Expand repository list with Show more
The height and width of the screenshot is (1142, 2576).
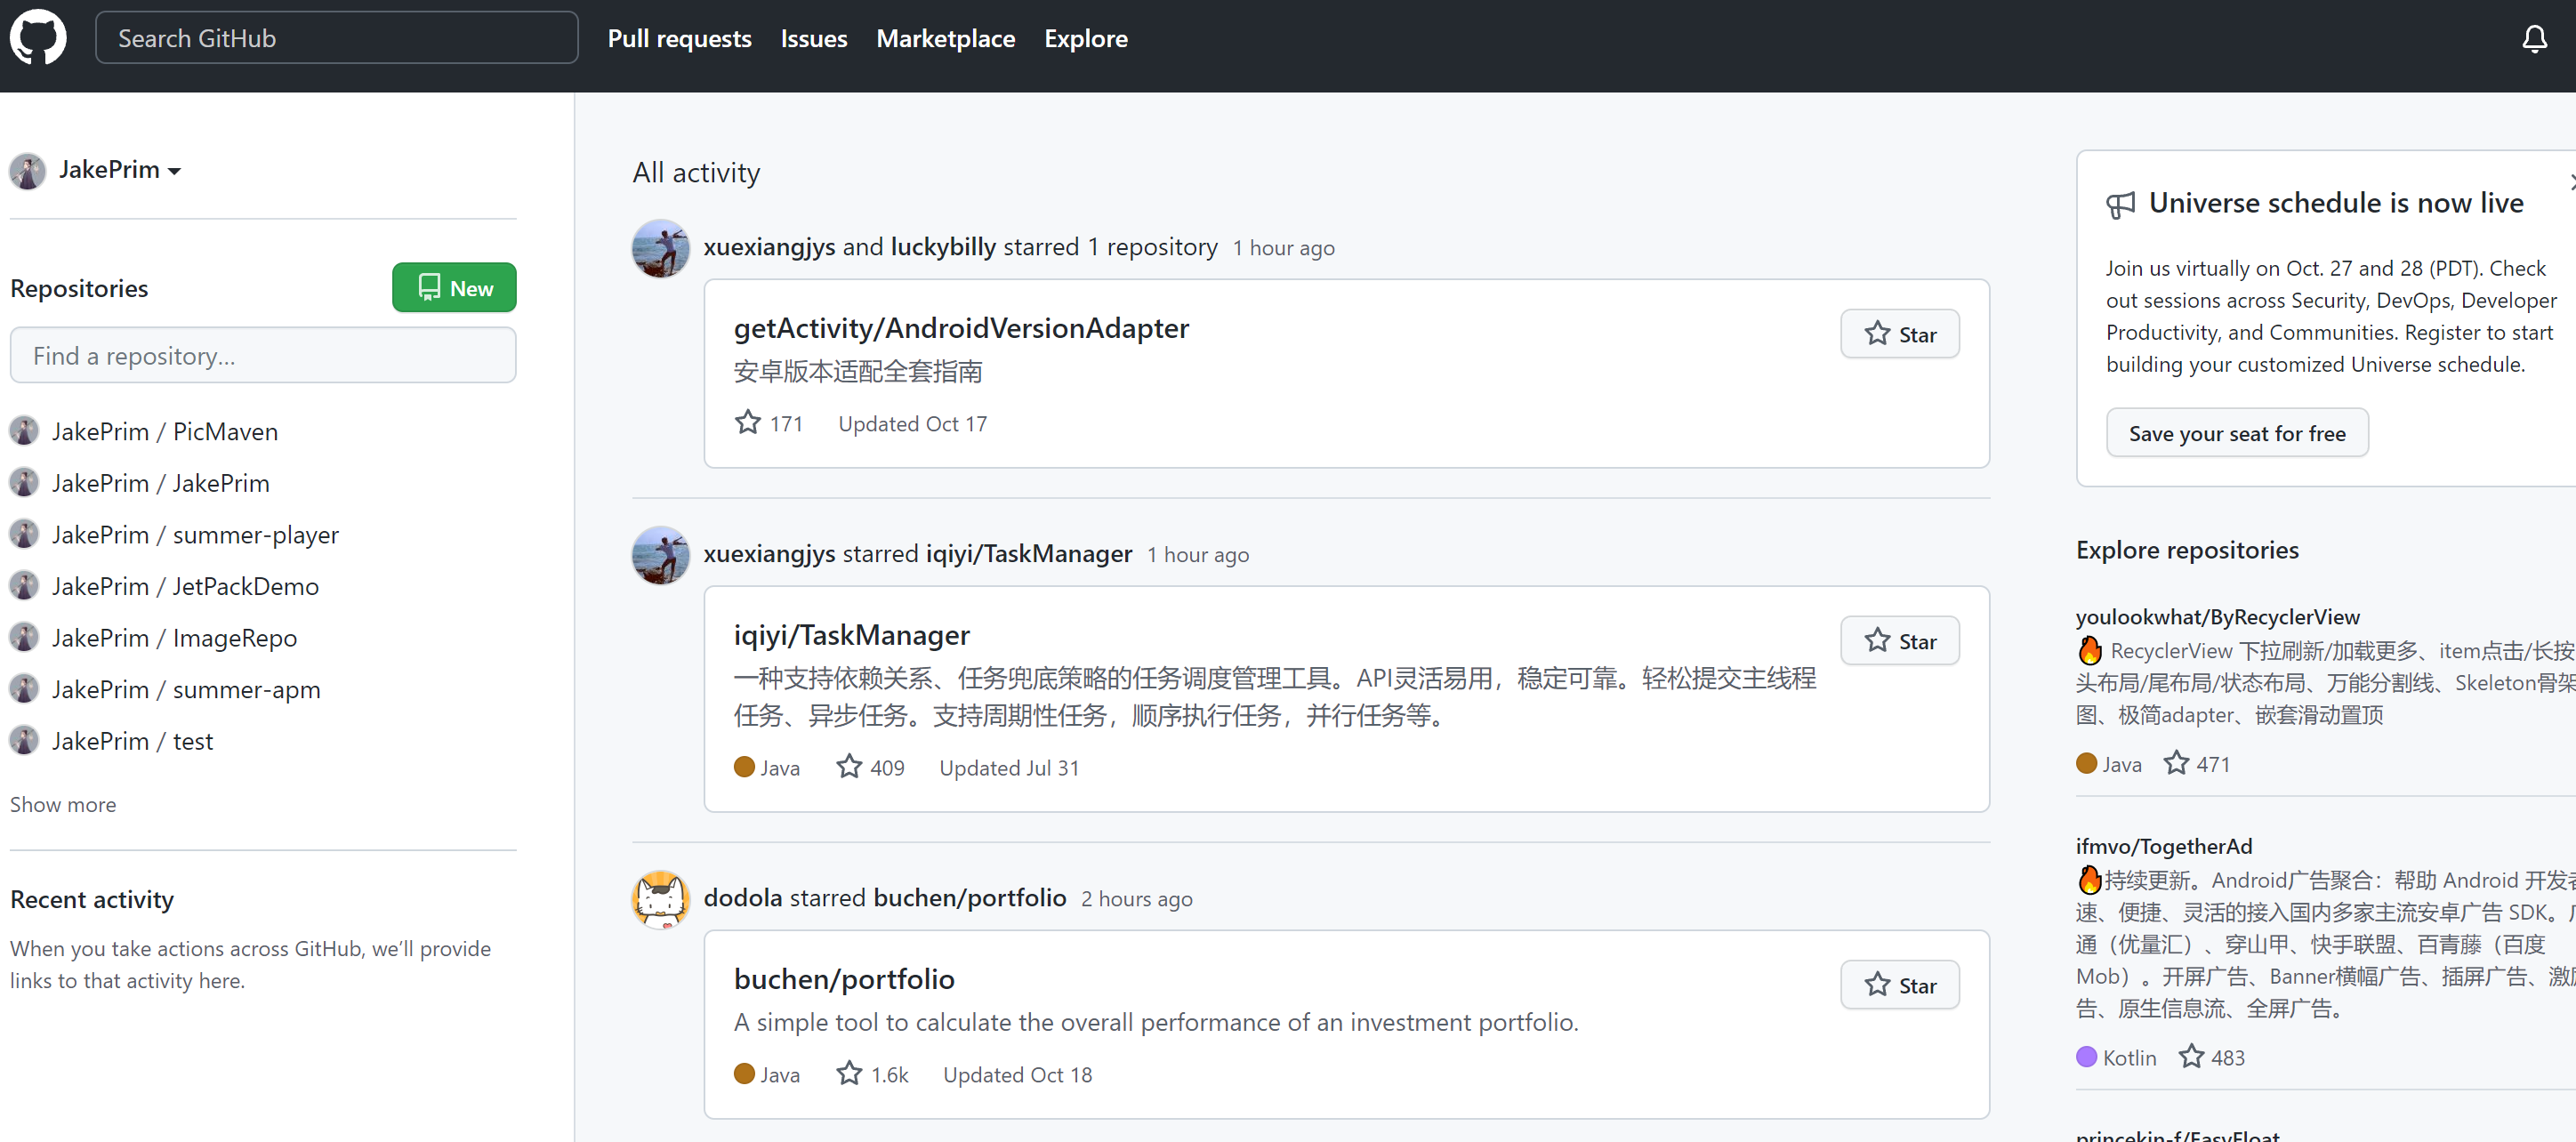(x=63, y=805)
